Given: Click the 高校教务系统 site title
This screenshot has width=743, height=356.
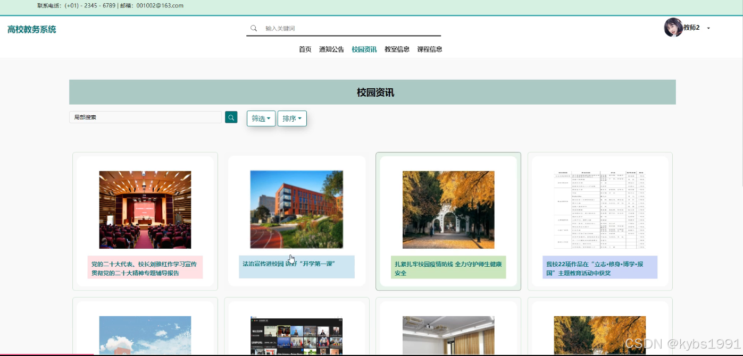Looking at the screenshot, I should tap(32, 29).
